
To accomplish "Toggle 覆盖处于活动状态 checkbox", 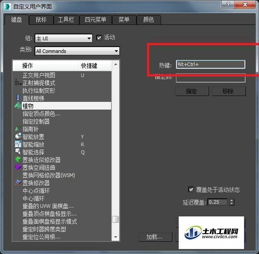I will pyautogui.click(x=191, y=189).
